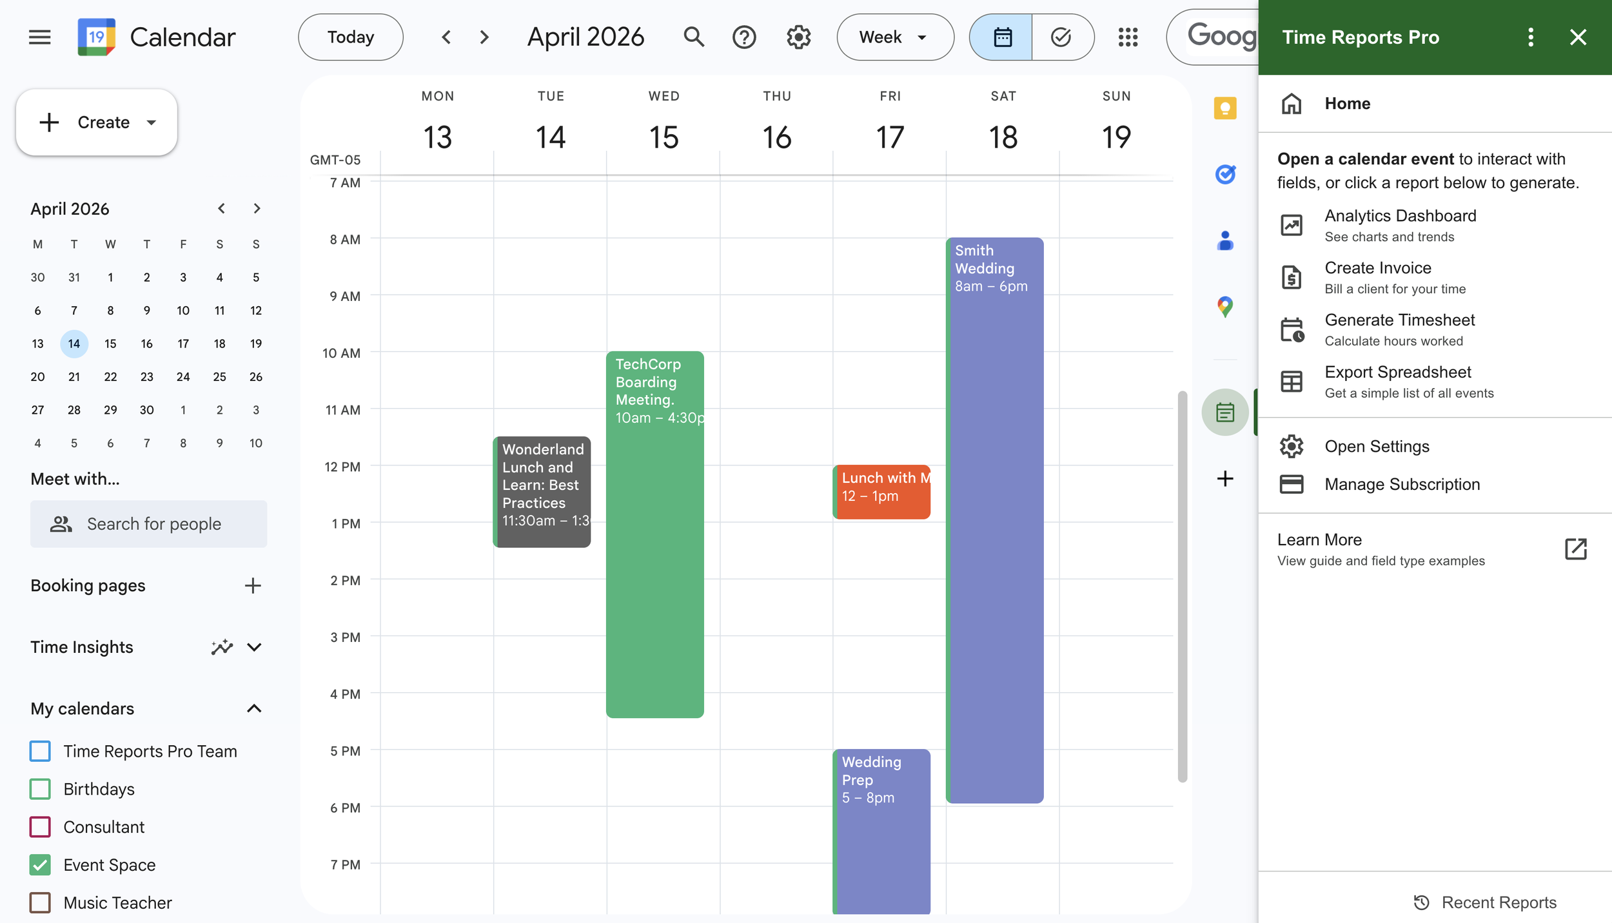1612x923 pixels.
Task: Enable the Time Reports Pro Team calendar
Action: pos(40,751)
